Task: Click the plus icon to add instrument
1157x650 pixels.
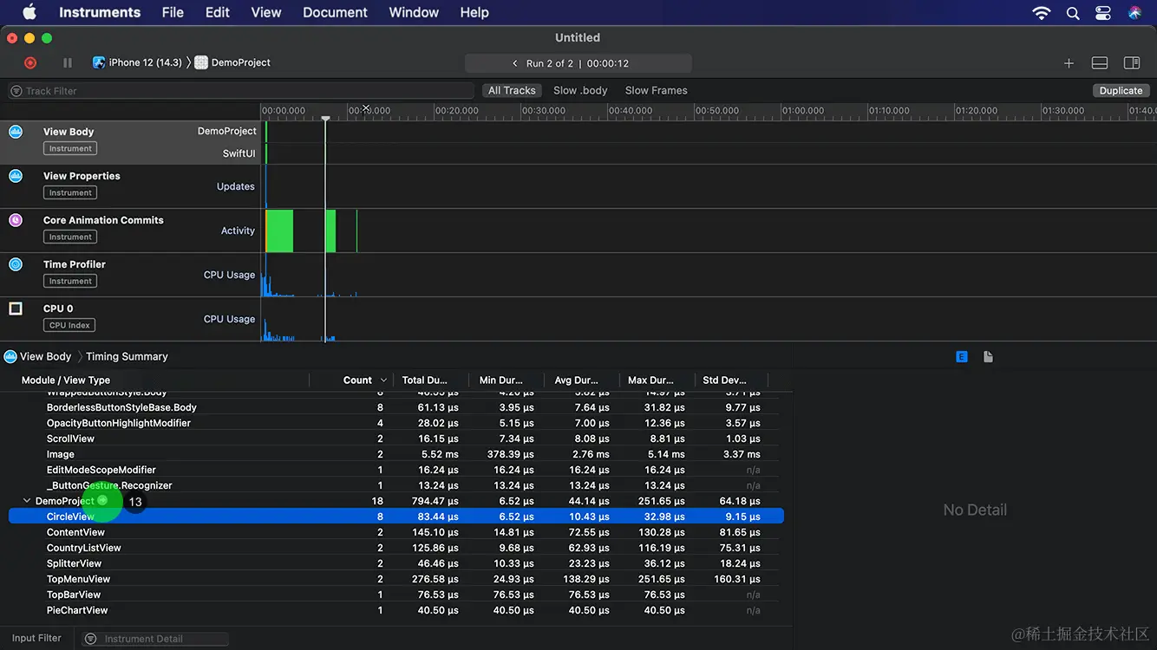Action: pyautogui.click(x=1069, y=63)
